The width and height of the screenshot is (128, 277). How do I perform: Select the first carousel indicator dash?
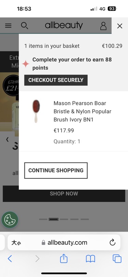tap(43, 219)
